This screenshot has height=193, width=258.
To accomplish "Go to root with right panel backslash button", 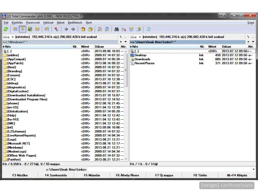I will tap(248, 37).
